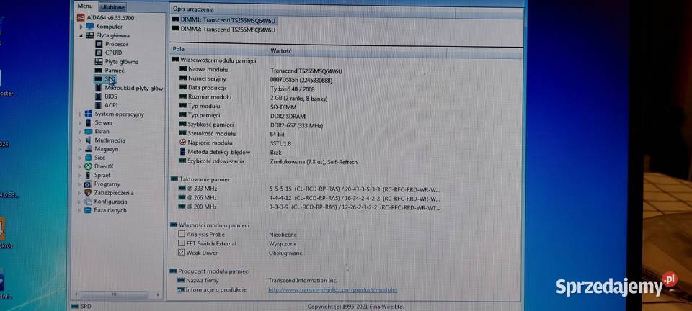692x311 pixels.
Task: Toggle the Analysis Probe checkbox
Action: tap(182, 235)
